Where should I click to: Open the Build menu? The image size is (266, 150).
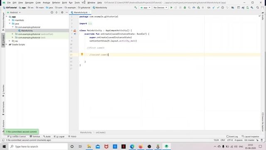[x=64, y=2]
